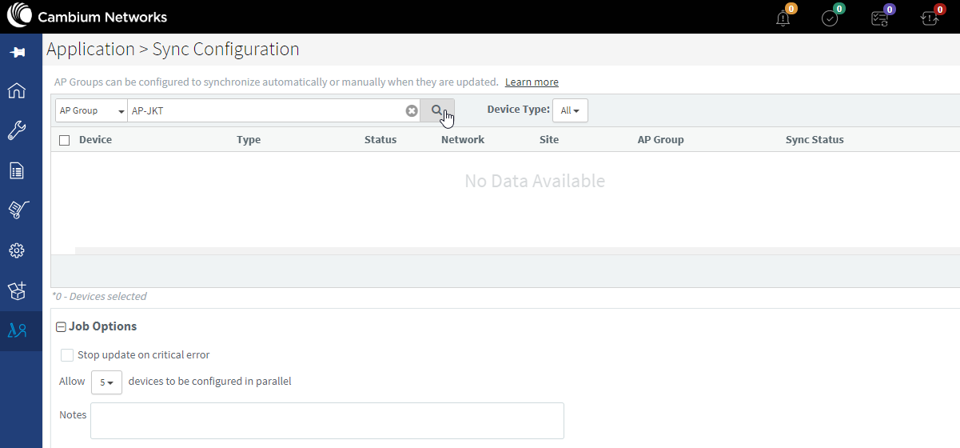Open the wrench tools sidebar item
The width and height of the screenshot is (960, 448).
(x=17, y=130)
